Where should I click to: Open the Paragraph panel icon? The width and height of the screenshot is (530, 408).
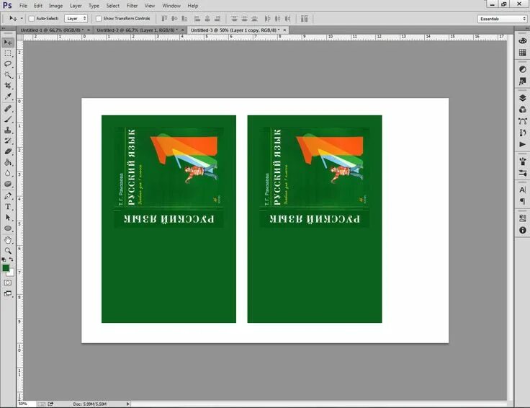point(523,202)
